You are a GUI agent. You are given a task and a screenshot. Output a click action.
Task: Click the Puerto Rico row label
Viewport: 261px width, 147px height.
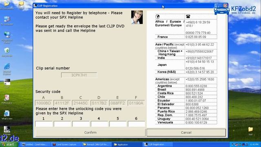click(166, 111)
